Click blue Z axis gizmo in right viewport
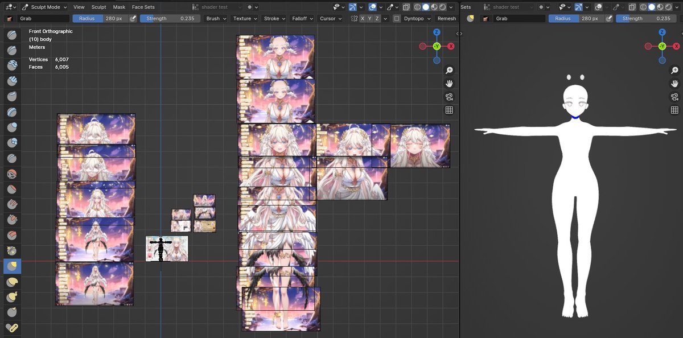The width and height of the screenshot is (683, 338). pos(662,32)
